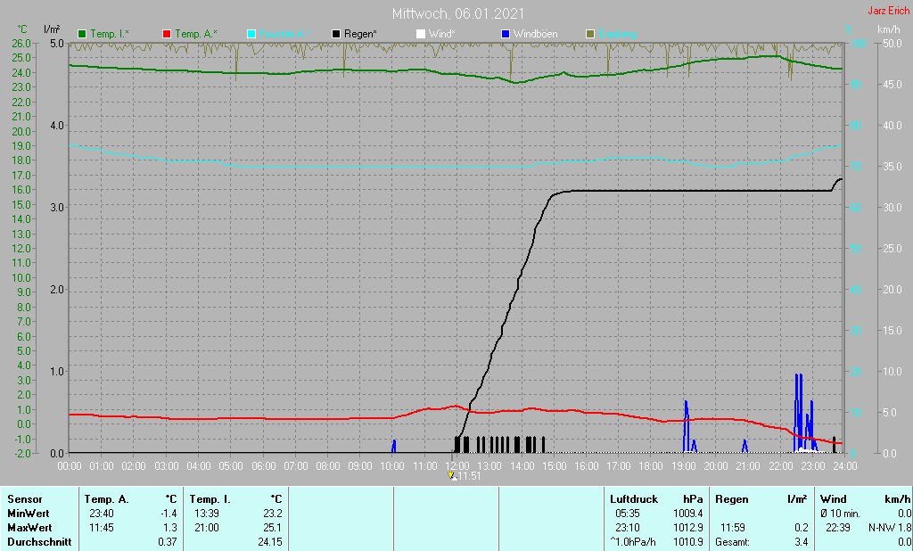This screenshot has height=551, width=913.
Task: Click the 'Gesamt:' rain total label
Action: (x=733, y=542)
